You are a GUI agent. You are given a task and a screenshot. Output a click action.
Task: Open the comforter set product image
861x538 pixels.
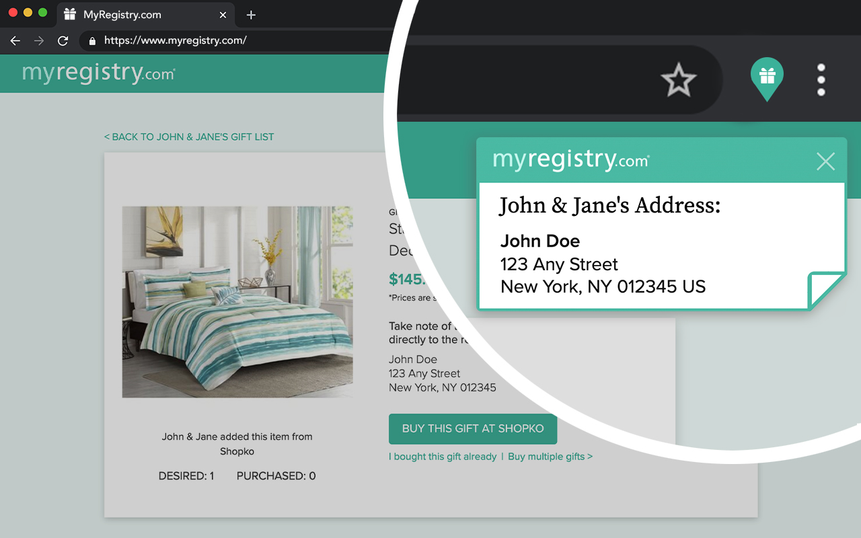pyautogui.click(x=237, y=302)
